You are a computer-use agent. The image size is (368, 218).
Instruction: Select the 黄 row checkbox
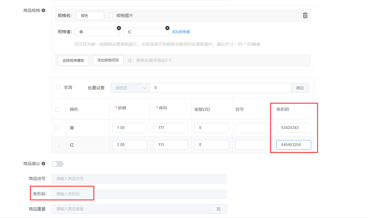[57, 128]
